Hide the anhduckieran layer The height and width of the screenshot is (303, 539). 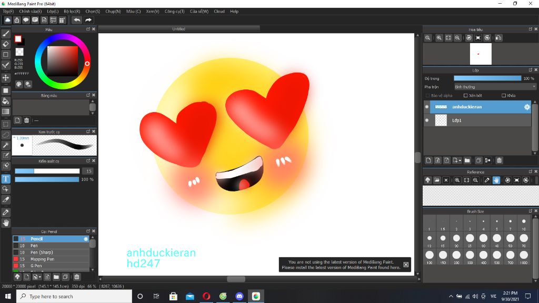(427, 107)
